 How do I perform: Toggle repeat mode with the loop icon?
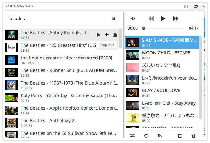click(146, 136)
